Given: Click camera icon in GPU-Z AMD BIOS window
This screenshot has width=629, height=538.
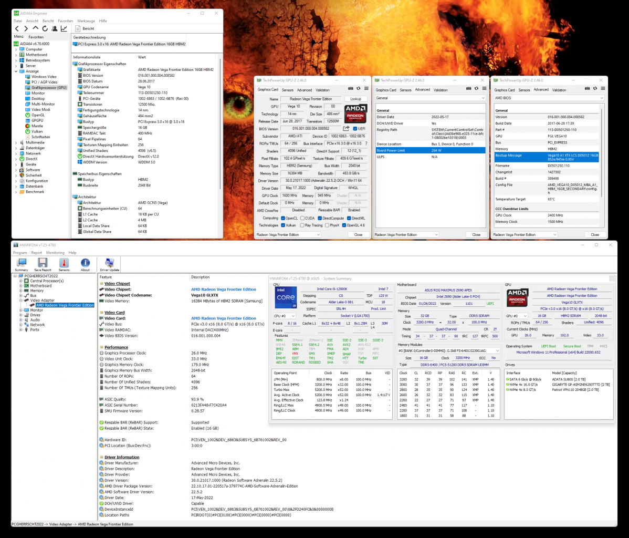Looking at the screenshot, I should click(588, 88).
